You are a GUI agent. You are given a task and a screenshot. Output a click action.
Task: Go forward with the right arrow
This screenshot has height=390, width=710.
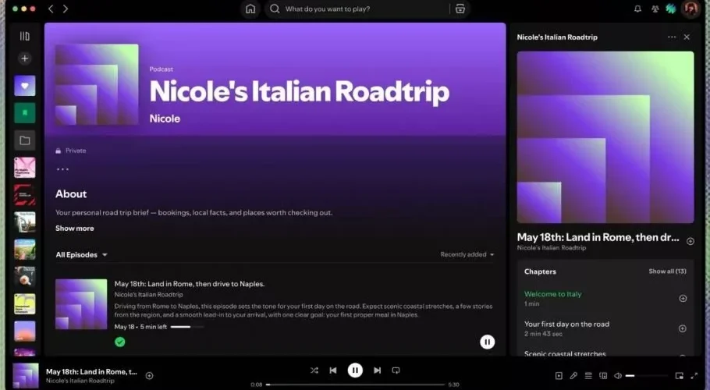coord(66,9)
